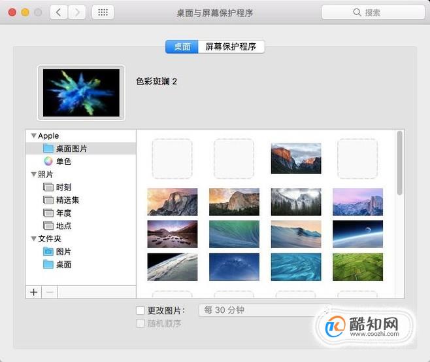Toggle the 随机顺序 checkbox
The height and width of the screenshot is (362, 430).
click(141, 323)
